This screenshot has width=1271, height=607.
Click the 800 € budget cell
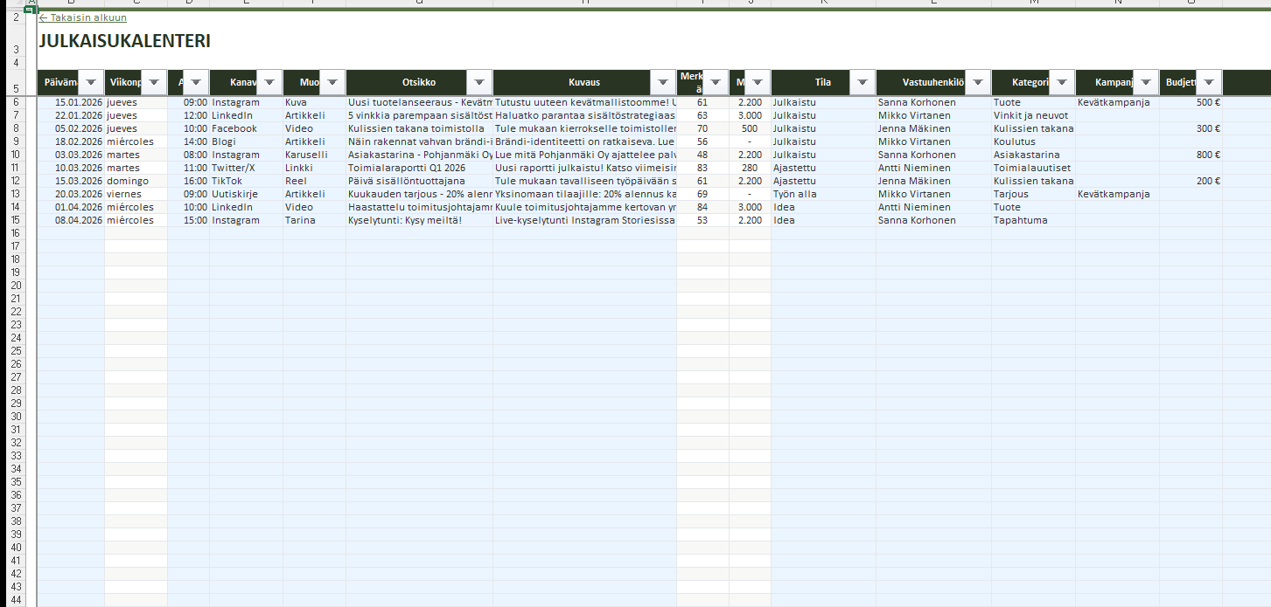(1191, 155)
